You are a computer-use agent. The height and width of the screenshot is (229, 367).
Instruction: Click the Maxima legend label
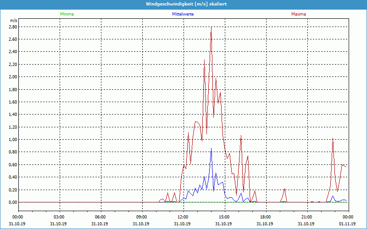tap(299, 14)
